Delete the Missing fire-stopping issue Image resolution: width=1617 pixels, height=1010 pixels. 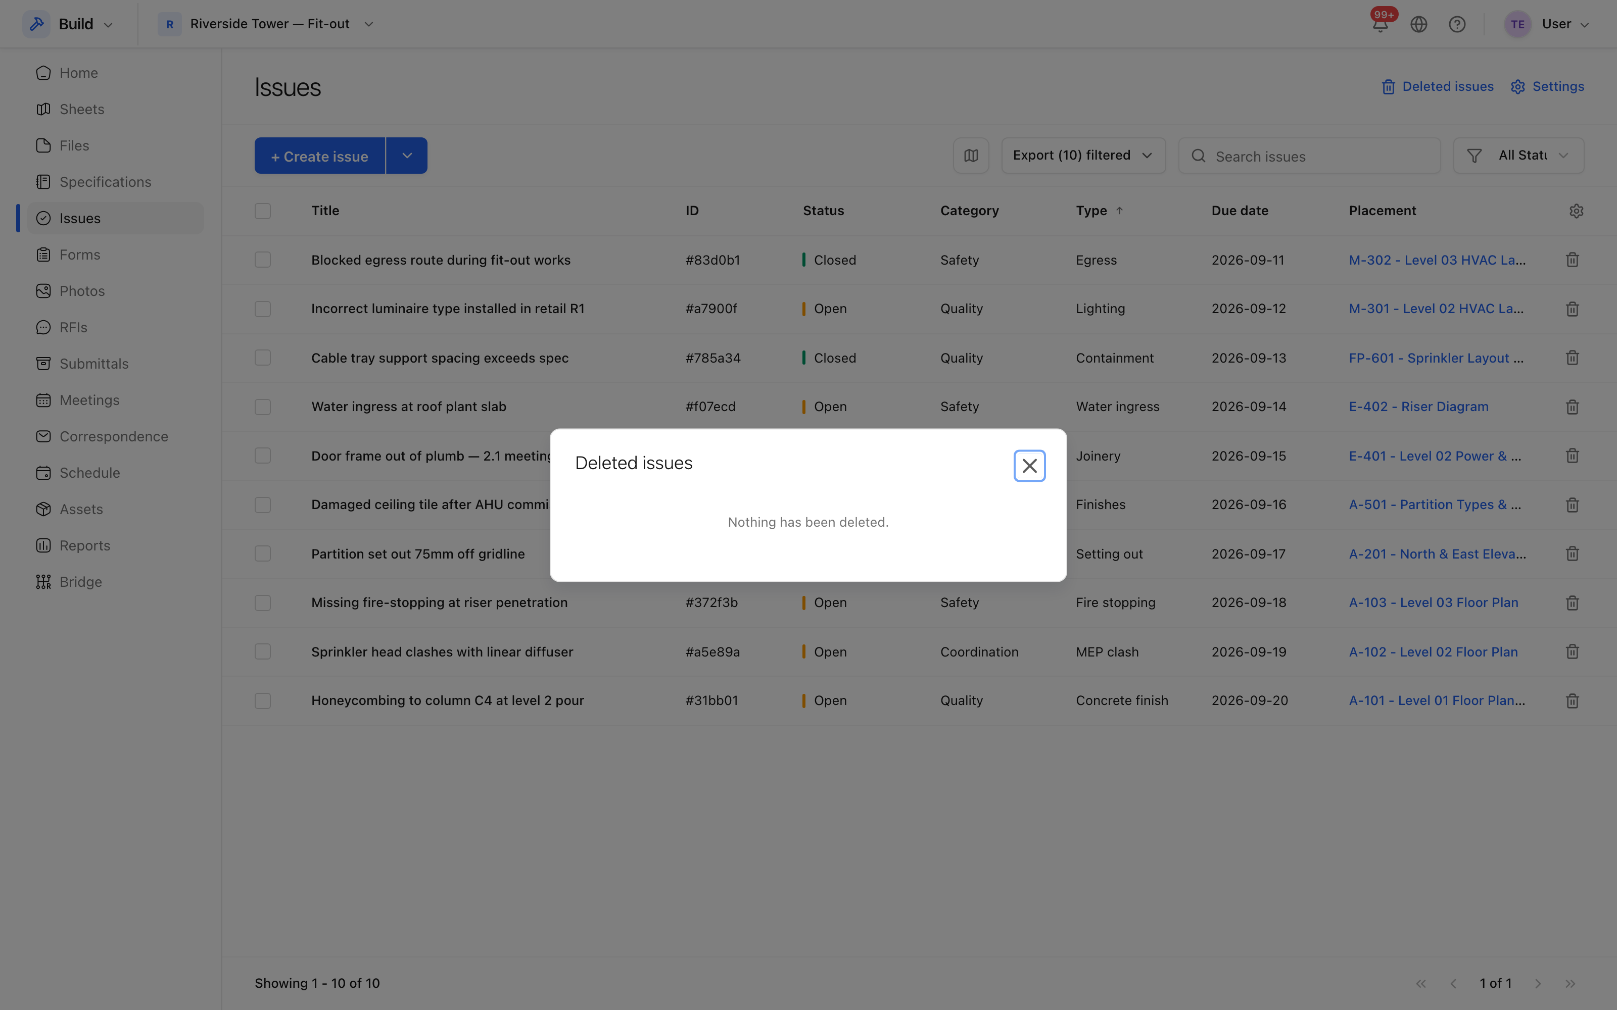pos(1572,602)
